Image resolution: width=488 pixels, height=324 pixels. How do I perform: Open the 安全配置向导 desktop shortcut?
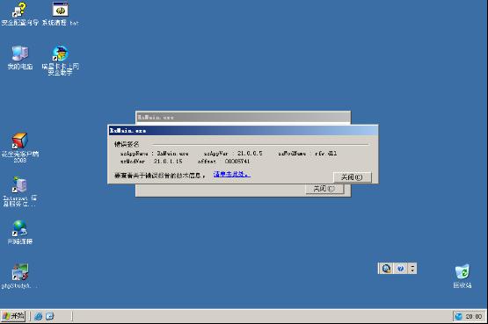pos(19,14)
